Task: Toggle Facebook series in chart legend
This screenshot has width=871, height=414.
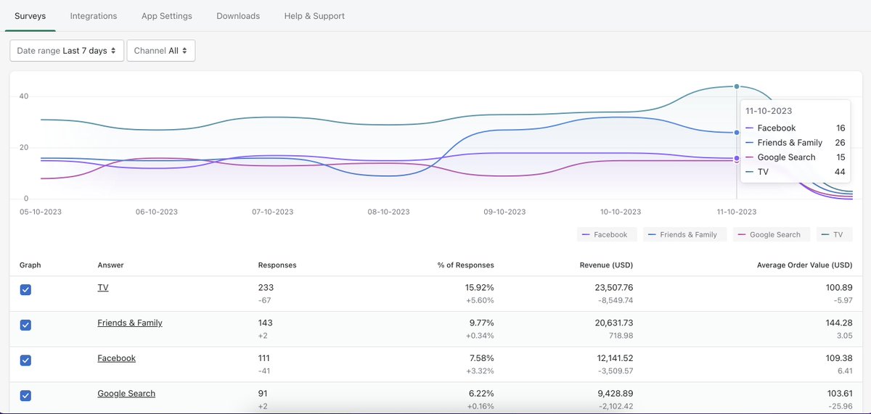Action: pyautogui.click(x=607, y=234)
